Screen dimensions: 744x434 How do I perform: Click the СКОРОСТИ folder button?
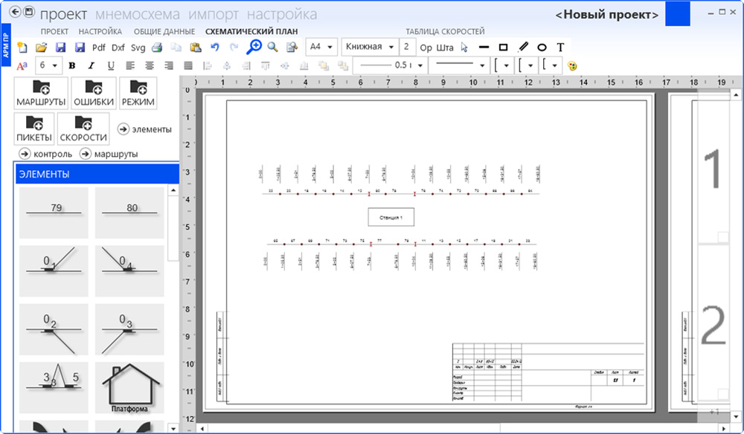(x=83, y=129)
